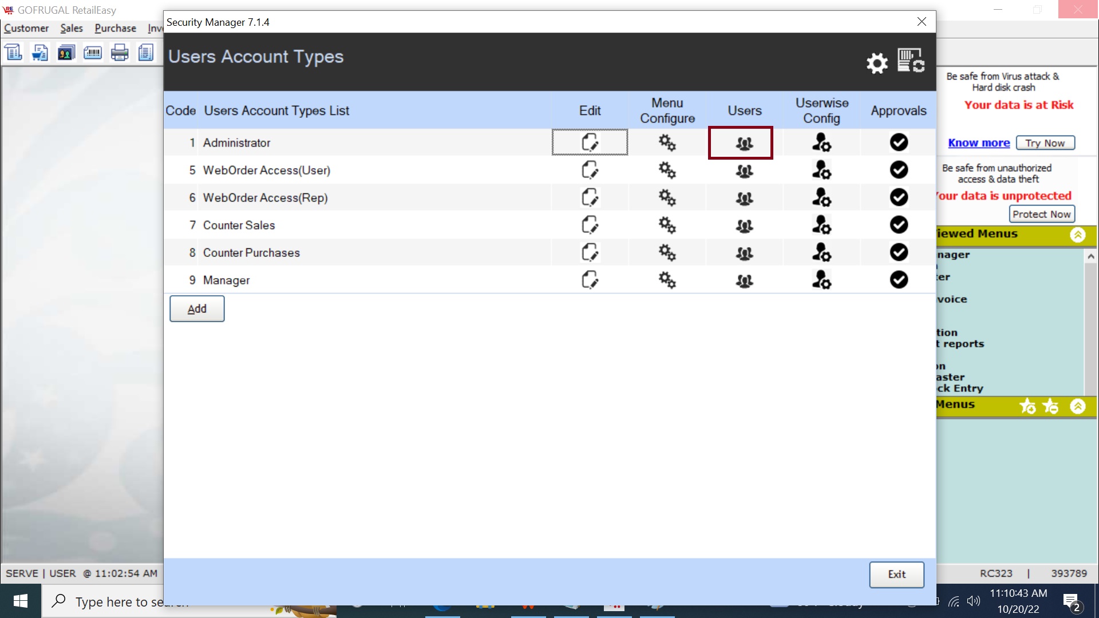Image resolution: width=1099 pixels, height=618 pixels.
Task: Click the Add button
Action: 197,309
